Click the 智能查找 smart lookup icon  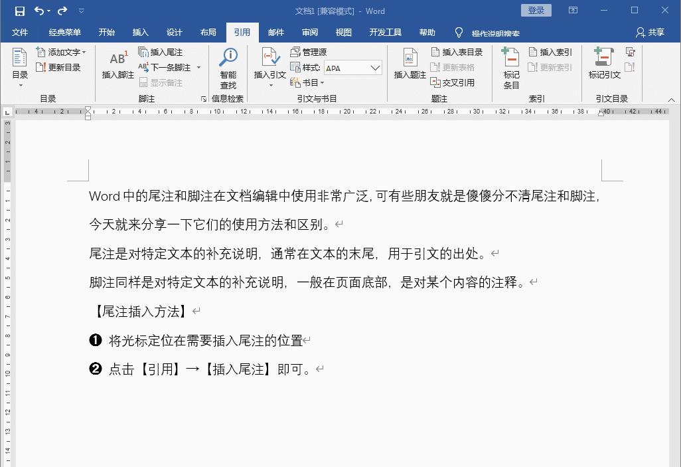pos(228,67)
